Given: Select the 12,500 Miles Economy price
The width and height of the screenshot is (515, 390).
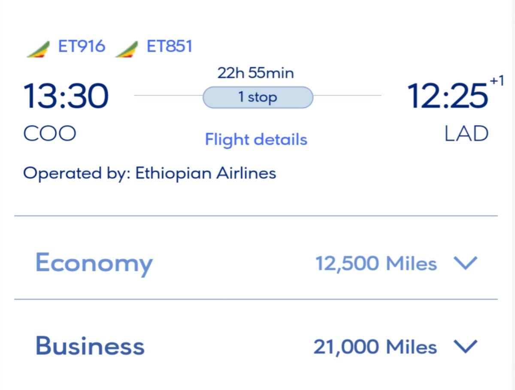Looking at the screenshot, I should (x=376, y=263).
